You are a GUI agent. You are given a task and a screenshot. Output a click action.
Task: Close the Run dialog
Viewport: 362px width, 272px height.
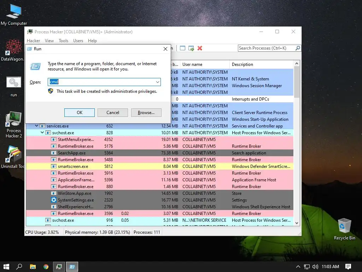pyautogui.click(x=165, y=49)
